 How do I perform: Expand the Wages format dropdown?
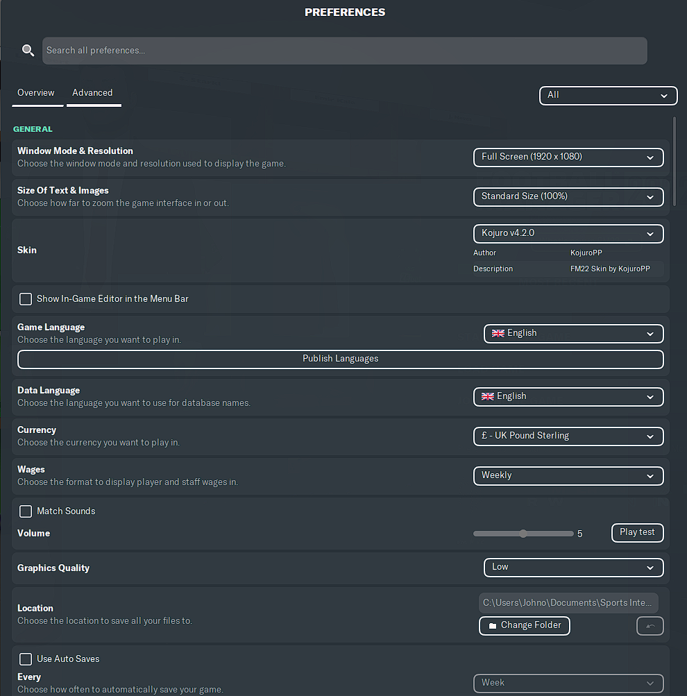click(568, 475)
